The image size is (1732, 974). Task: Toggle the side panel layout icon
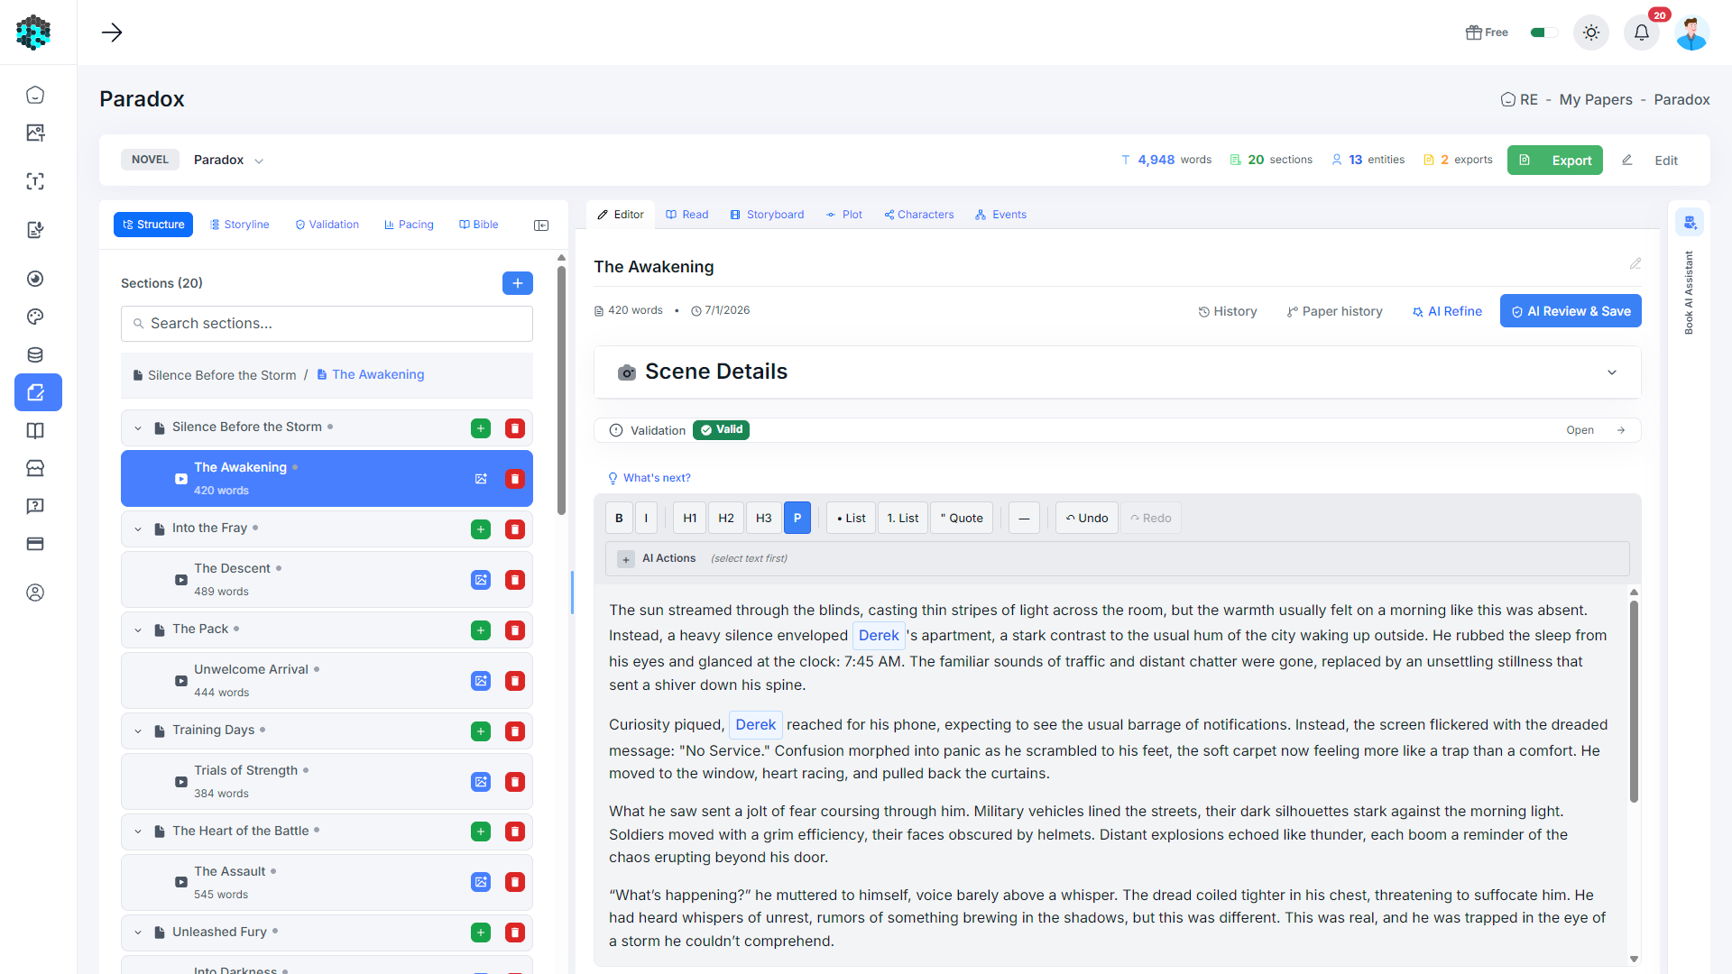(x=541, y=225)
